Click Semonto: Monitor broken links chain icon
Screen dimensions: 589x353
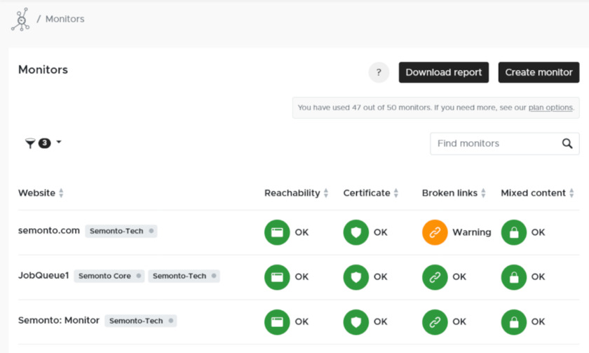tap(435, 322)
